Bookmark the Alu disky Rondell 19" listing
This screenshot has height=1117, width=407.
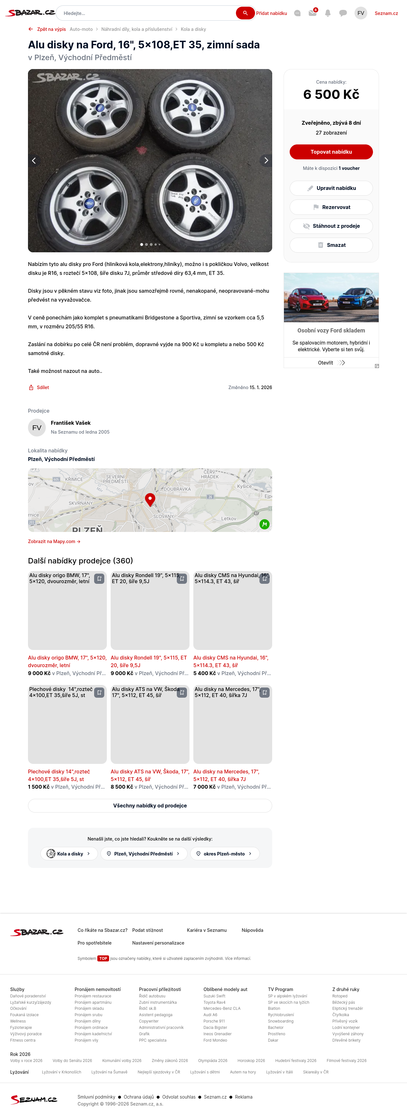coord(182,578)
